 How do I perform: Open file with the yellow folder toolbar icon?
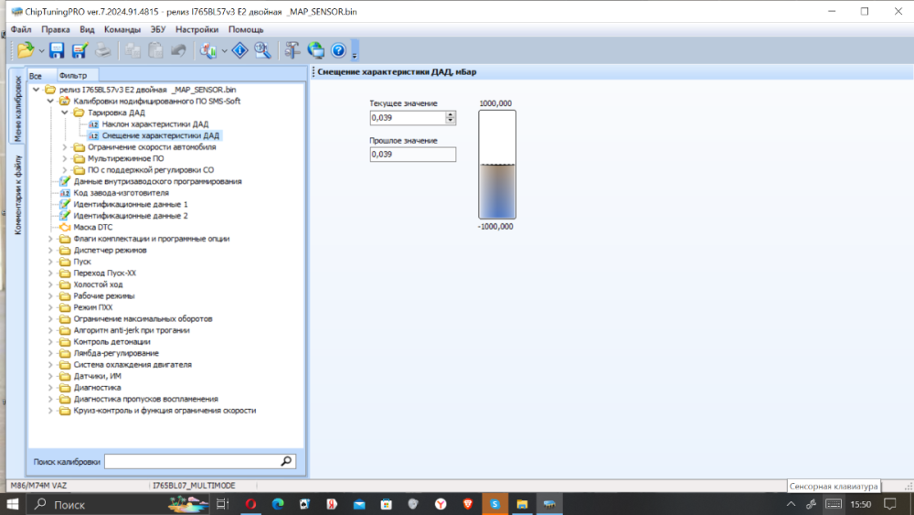click(25, 50)
